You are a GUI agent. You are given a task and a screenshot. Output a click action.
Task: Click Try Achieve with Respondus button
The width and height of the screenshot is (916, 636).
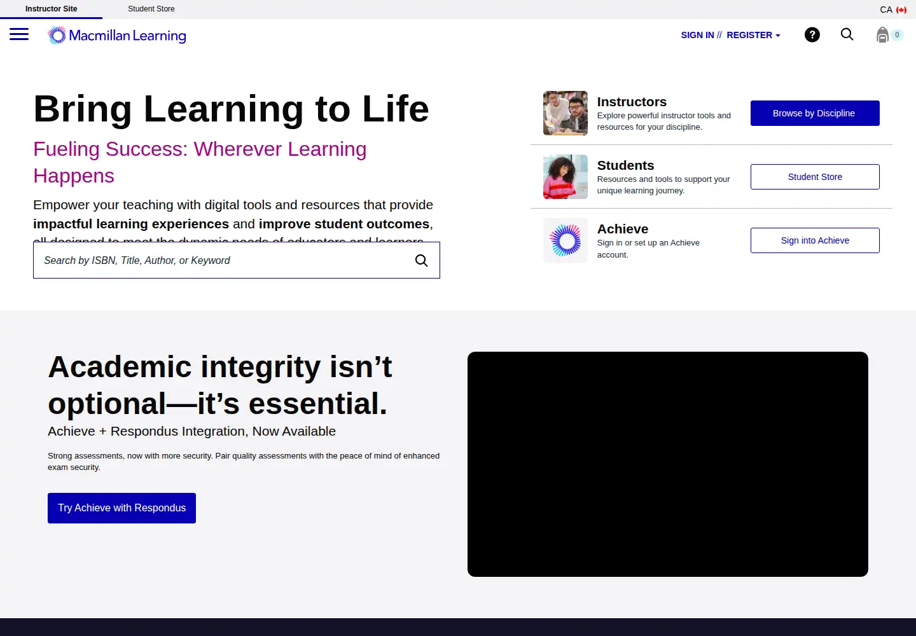[121, 508]
